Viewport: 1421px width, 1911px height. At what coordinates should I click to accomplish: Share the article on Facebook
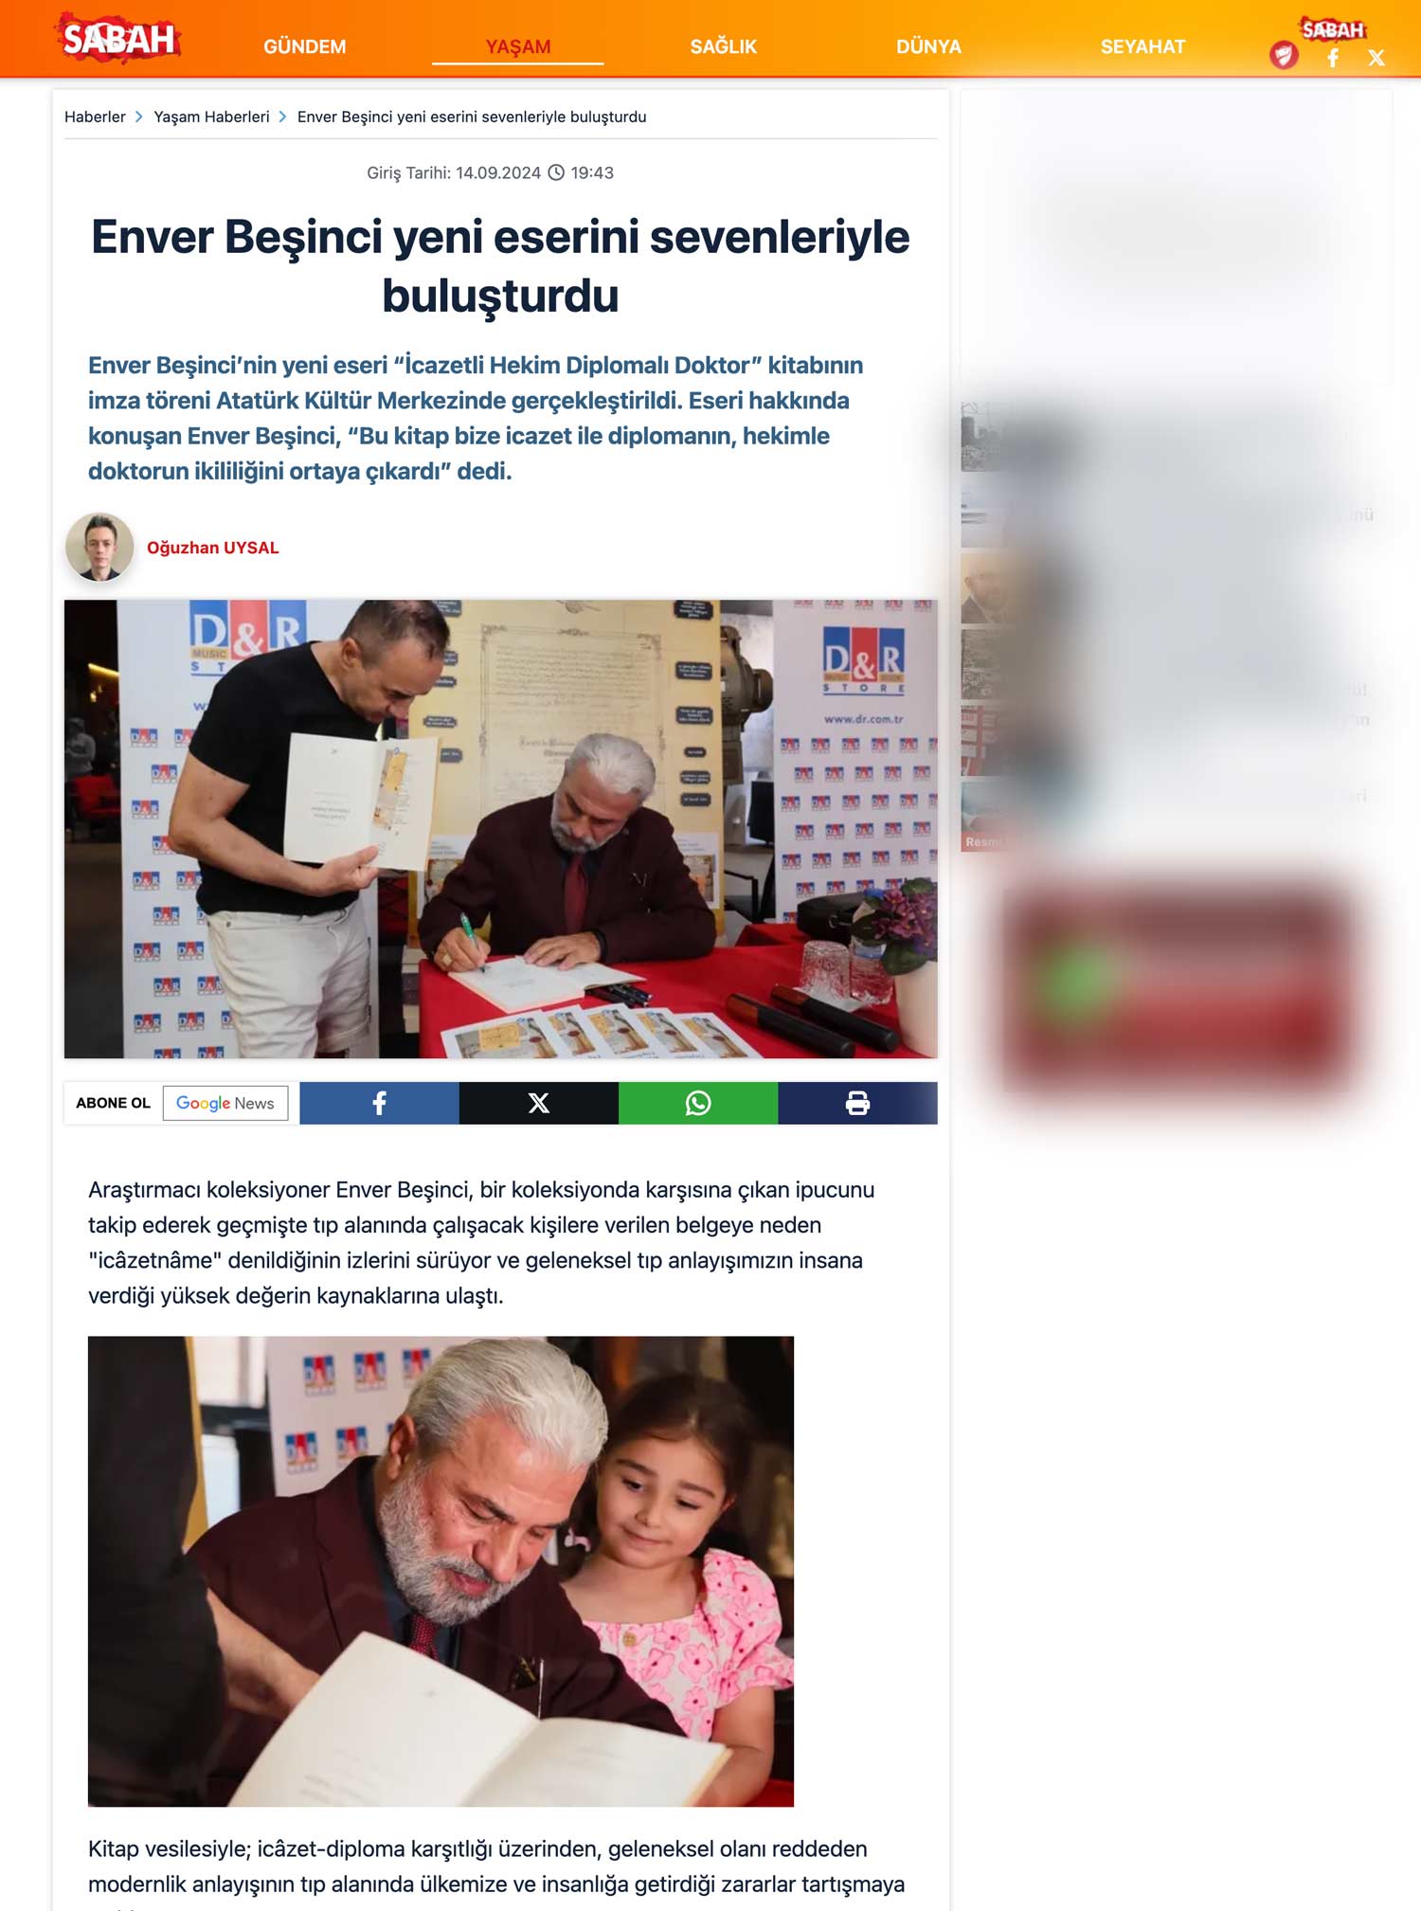(x=379, y=1103)
